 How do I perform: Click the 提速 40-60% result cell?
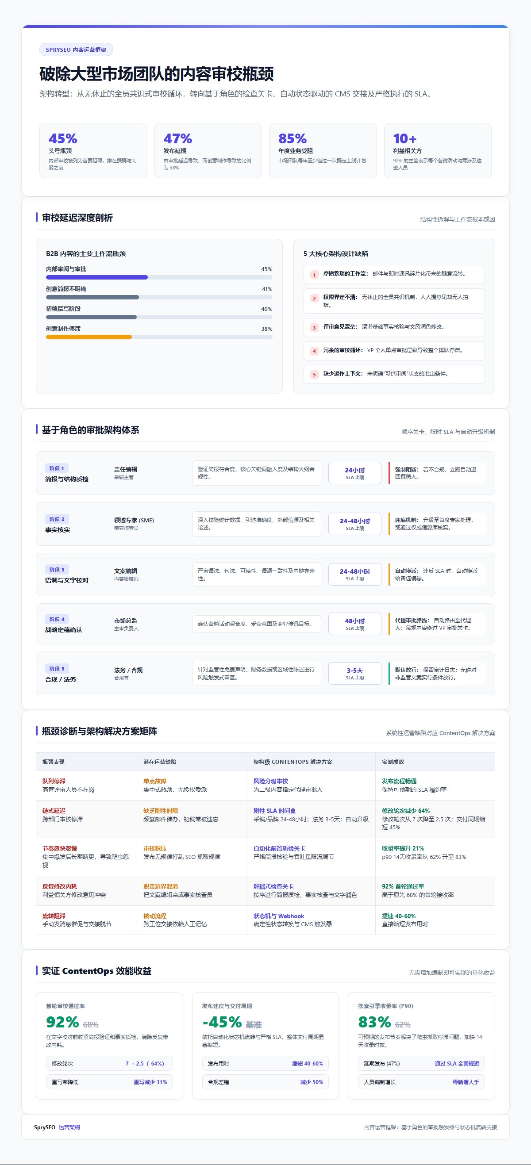435,920
